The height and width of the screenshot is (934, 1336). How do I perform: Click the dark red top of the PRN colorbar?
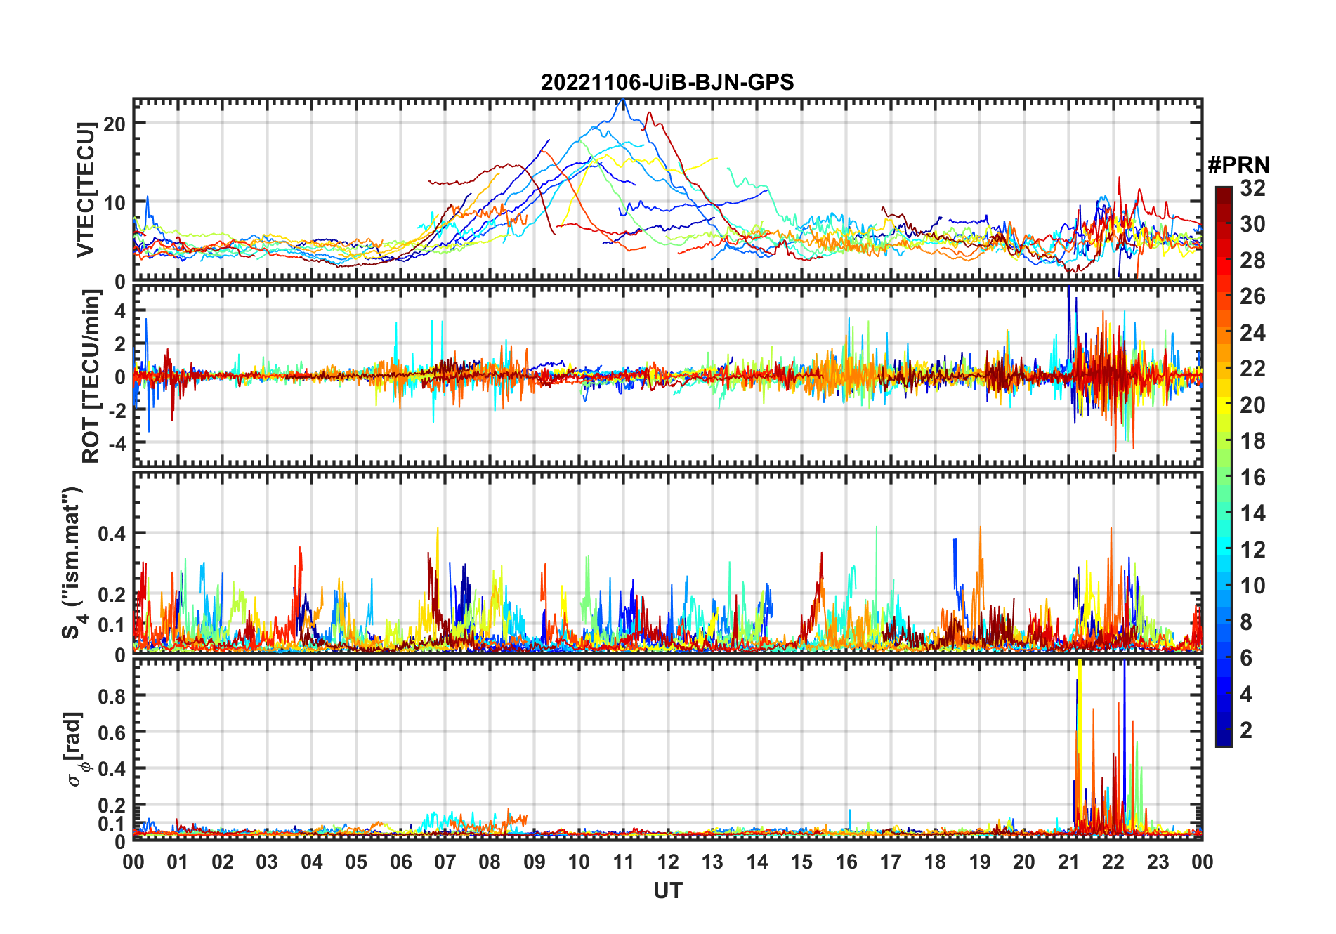click(x=1224, y=193)
